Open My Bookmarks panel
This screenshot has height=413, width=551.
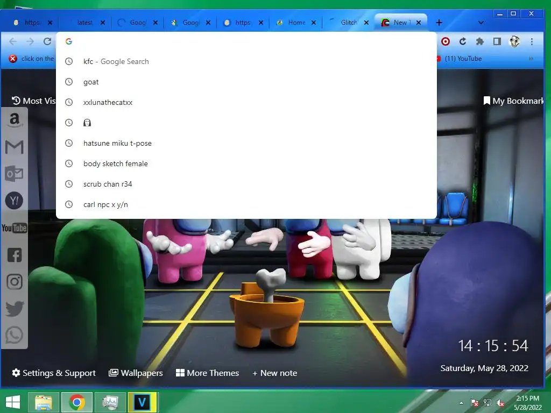513,101
